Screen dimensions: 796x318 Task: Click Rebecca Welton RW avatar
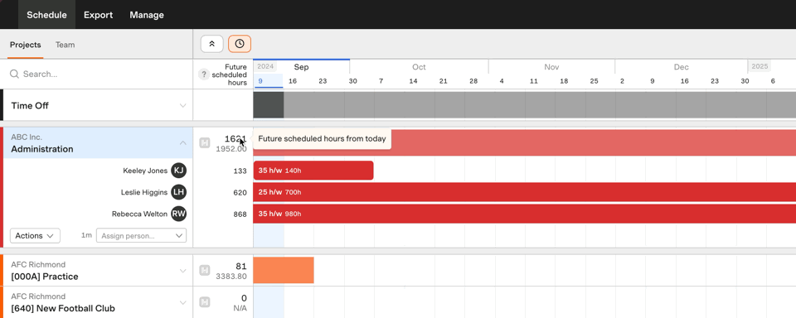pyautogui.click(x=179, y=214)
